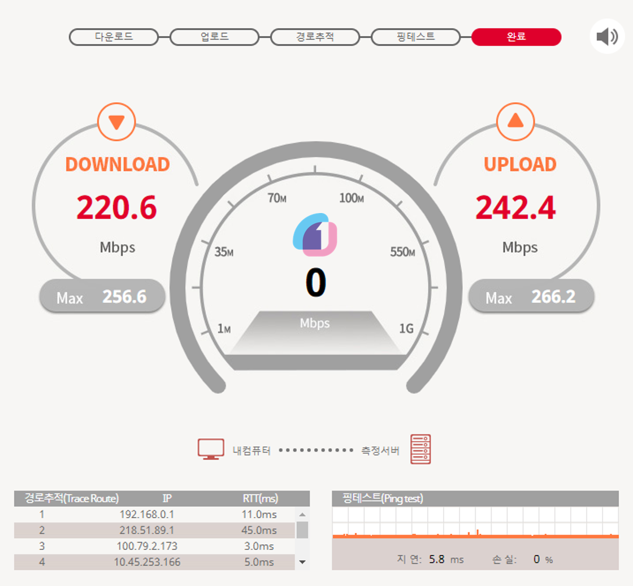Image resolution: width=633 pixels, height=586 pixels.
Task: Click the gauge's current value 0
Action: click(316, 282)
